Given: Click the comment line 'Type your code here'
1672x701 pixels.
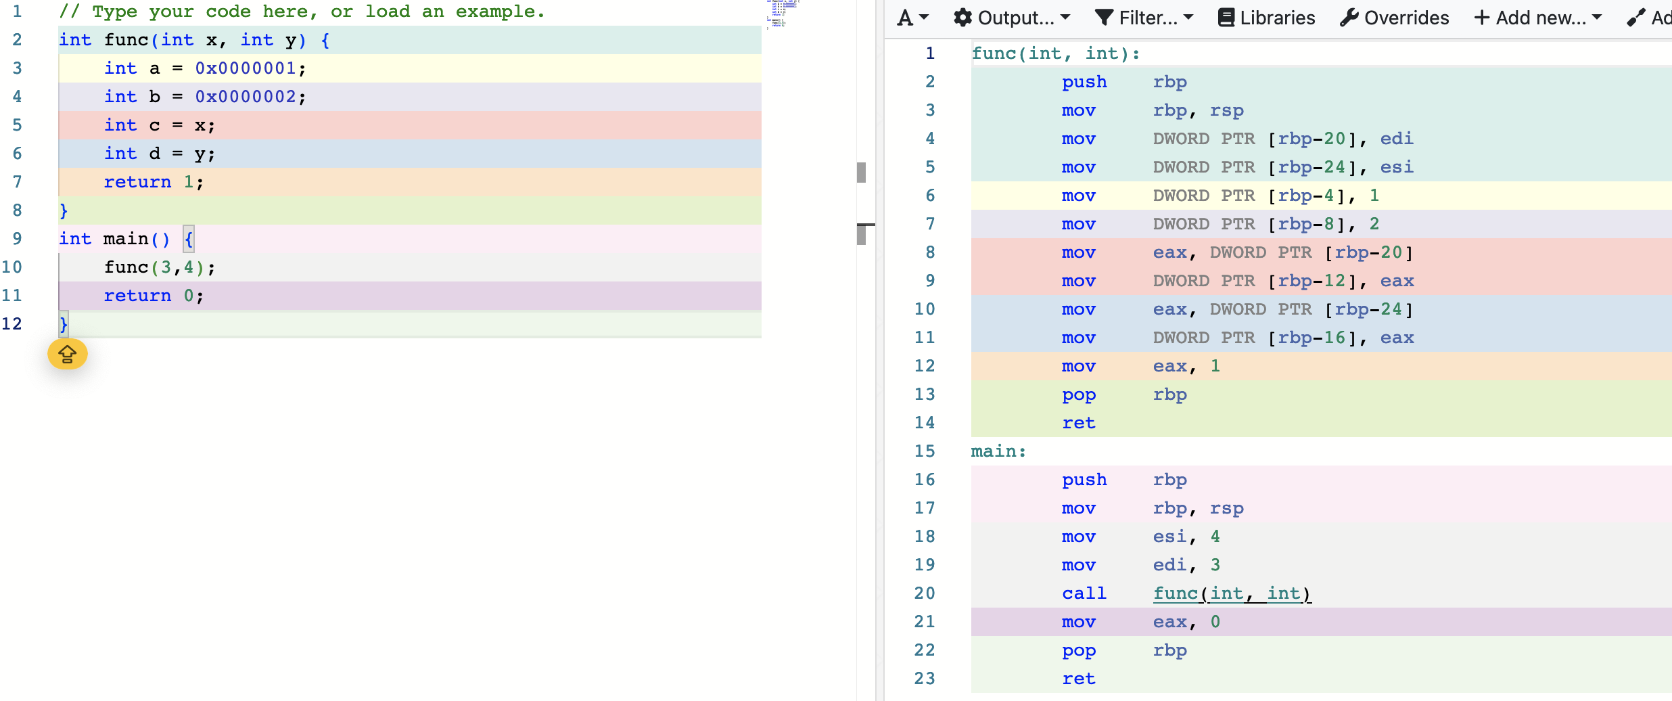Looking at the screenshot, I should click(x=302, y=12).
